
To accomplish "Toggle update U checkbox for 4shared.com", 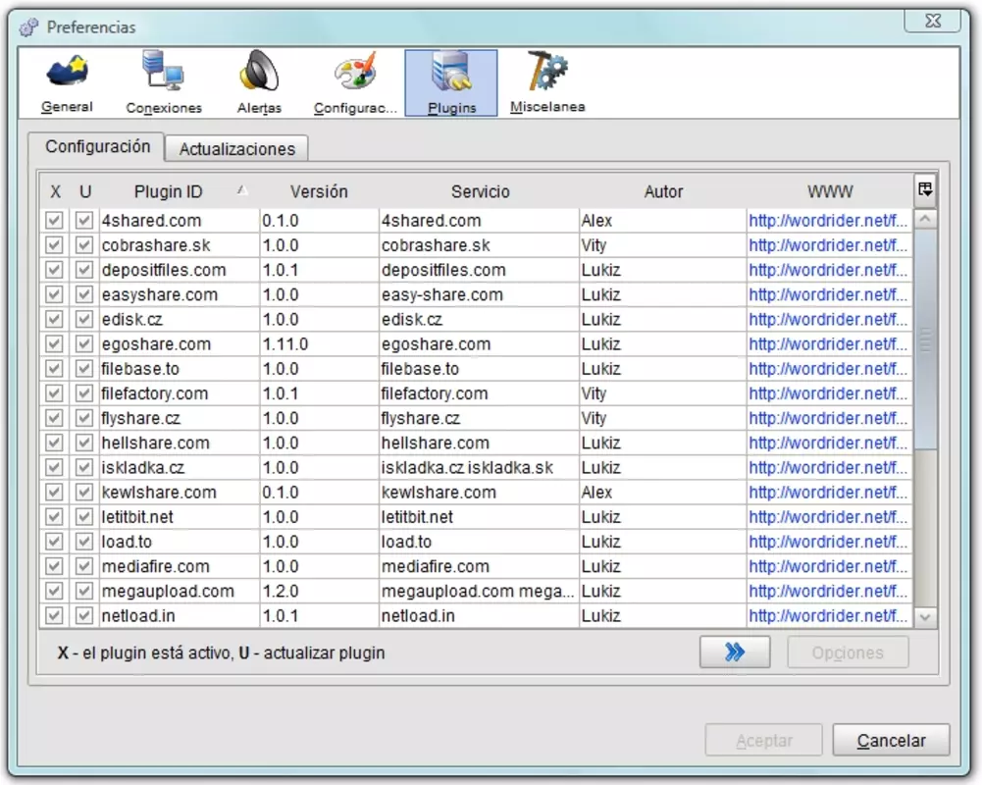I will click(84, 221).
